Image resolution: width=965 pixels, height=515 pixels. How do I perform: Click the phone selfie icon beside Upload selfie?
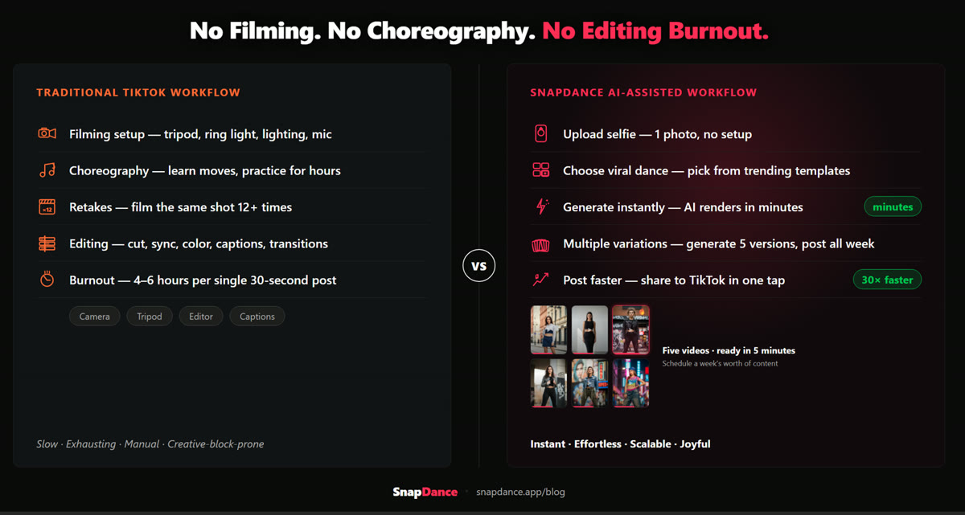coord(541,133)
